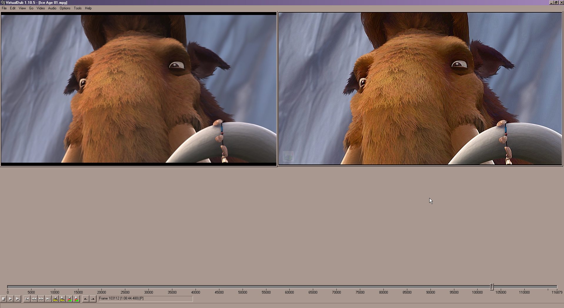Click the output video pane on the right
564x308 pixels.
(x=420, y=89)
